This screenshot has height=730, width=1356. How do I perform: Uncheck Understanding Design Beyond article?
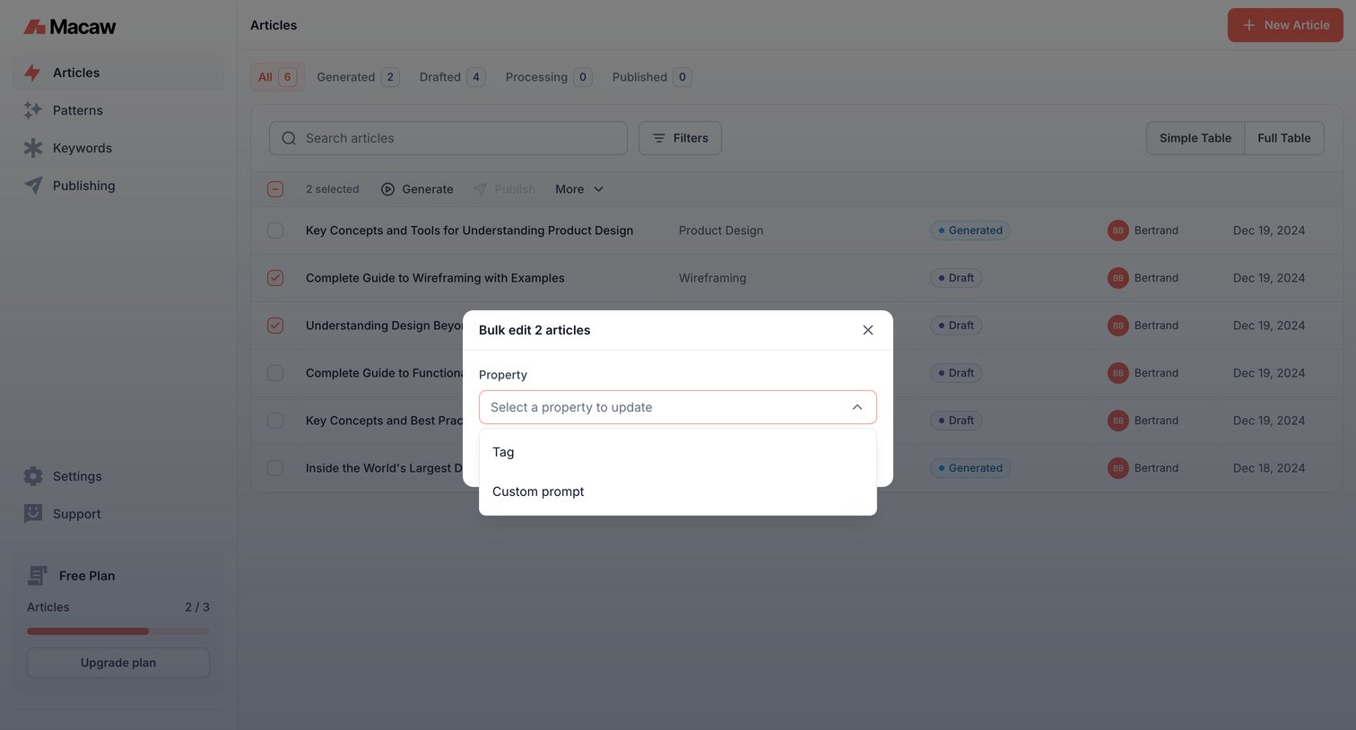(x=275, y=326)
